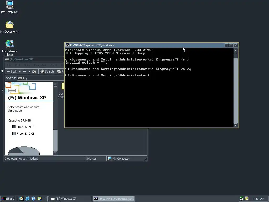Click the yellow system tray icon
The image size is (269, 202).
coord(246,198)
